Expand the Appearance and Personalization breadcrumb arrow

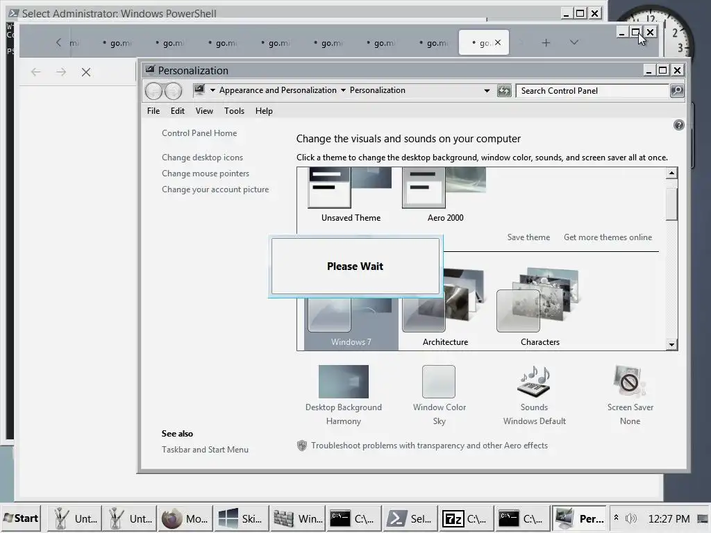click(343, 90)
